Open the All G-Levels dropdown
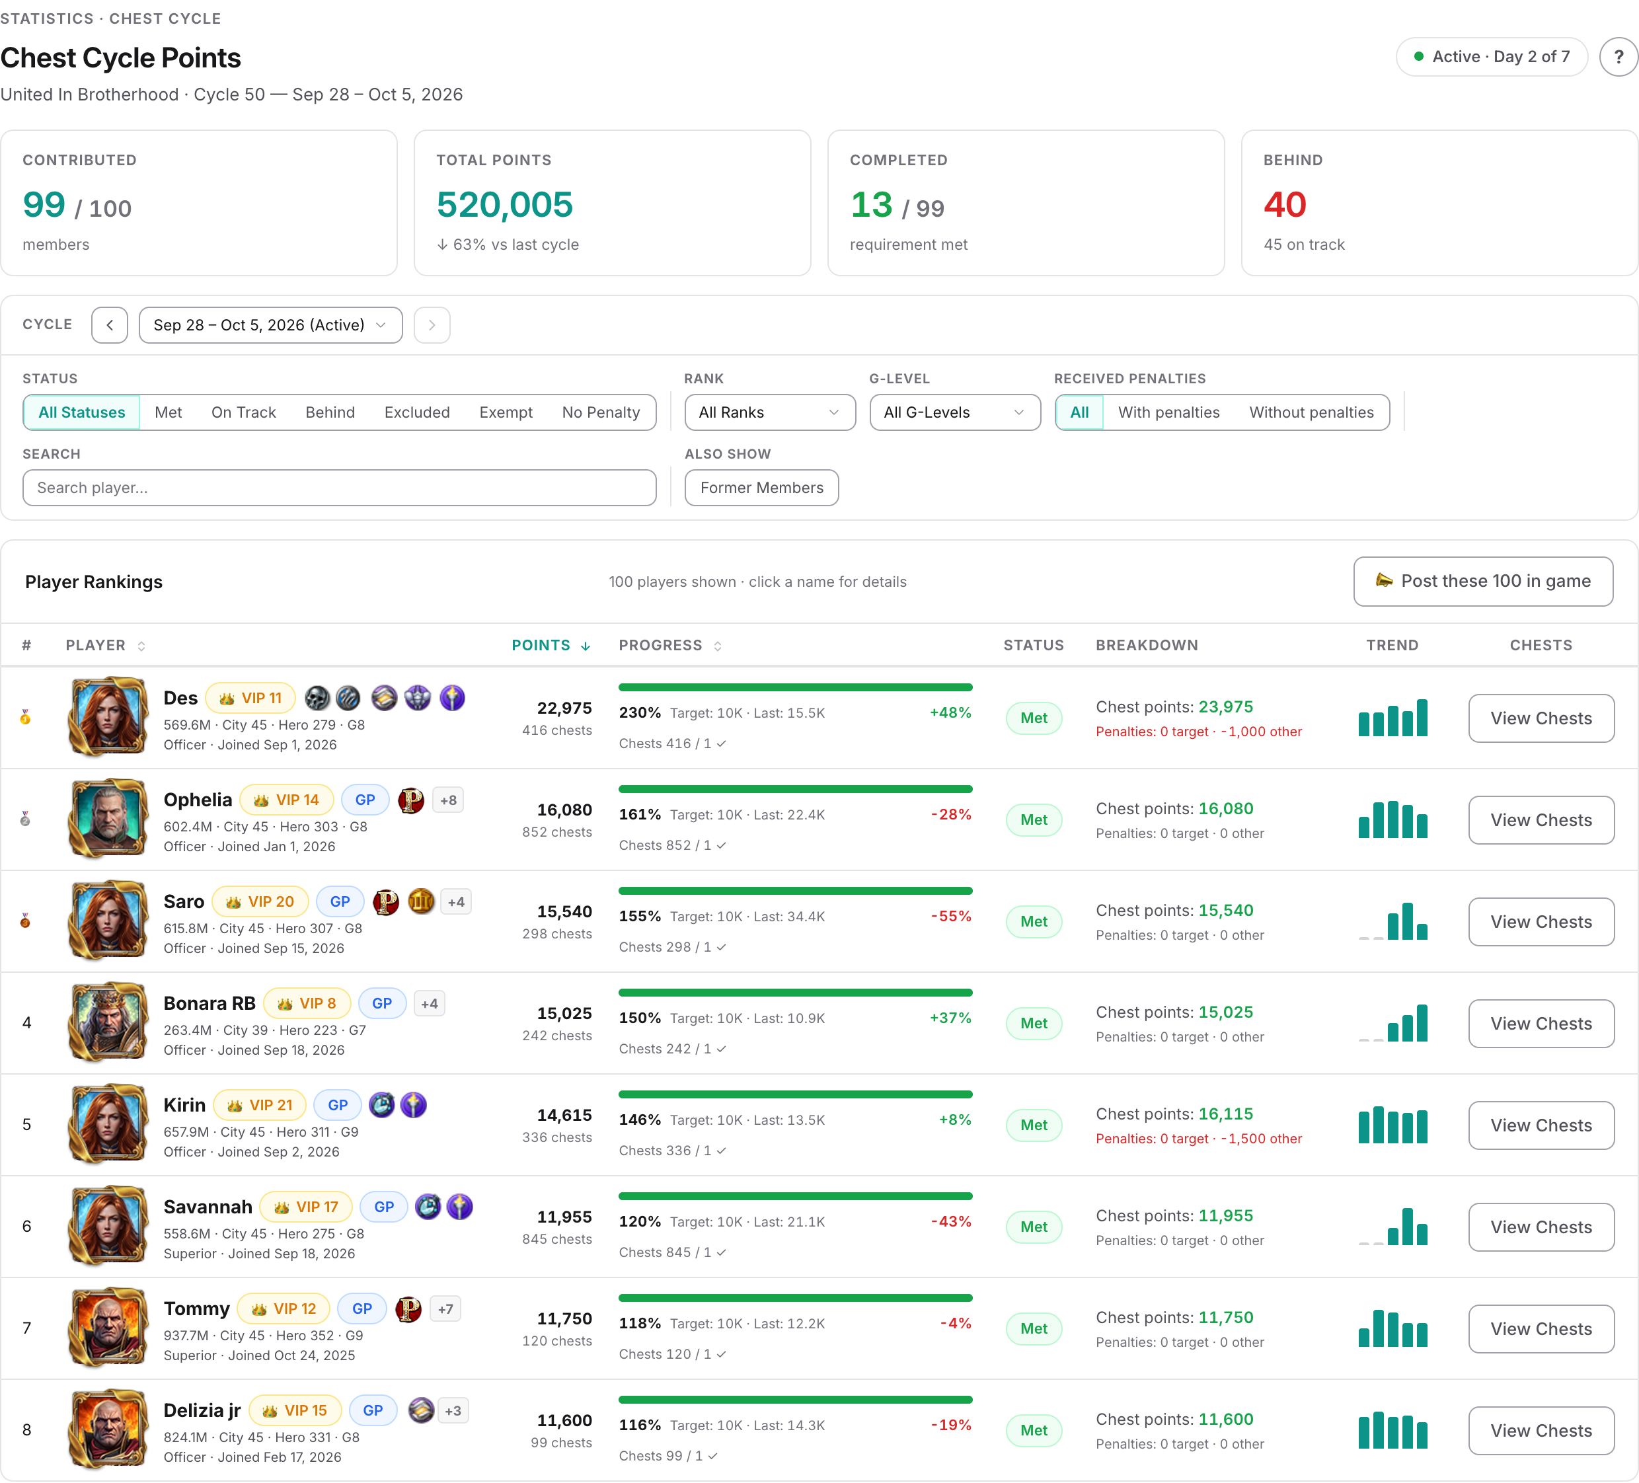The width and height of the screenshot is (1639, 1483). (955, 412)
